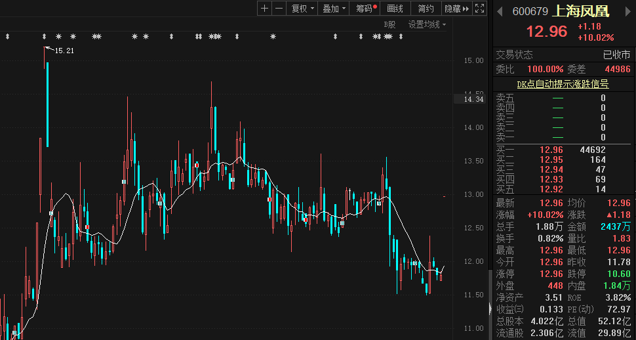Open the 复权 adjustment dropdown
The image size is (636, 340).
coord(302,9)
